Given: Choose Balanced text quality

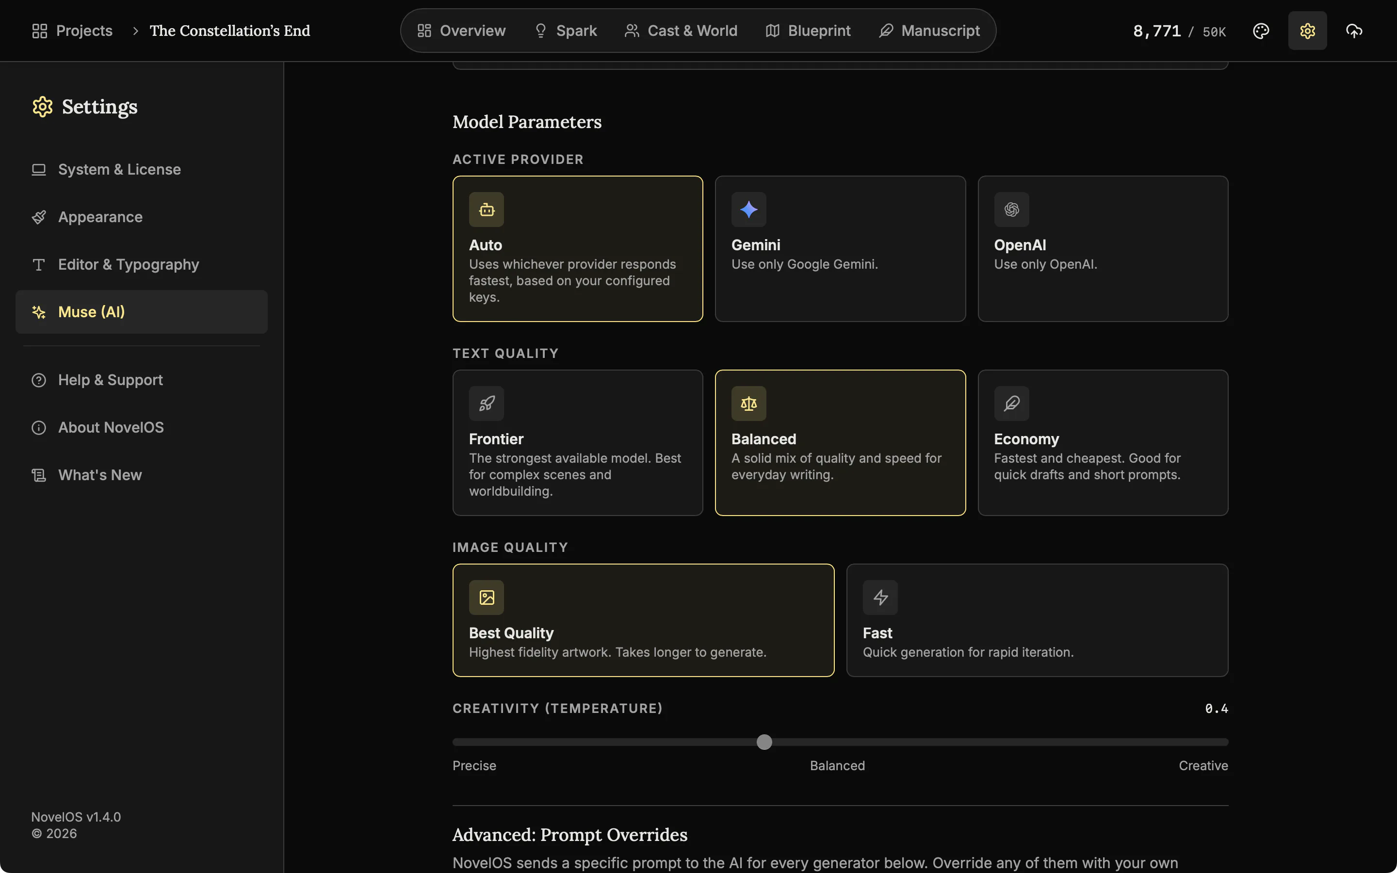Looking at the screenshot, I should pos(840,443).
